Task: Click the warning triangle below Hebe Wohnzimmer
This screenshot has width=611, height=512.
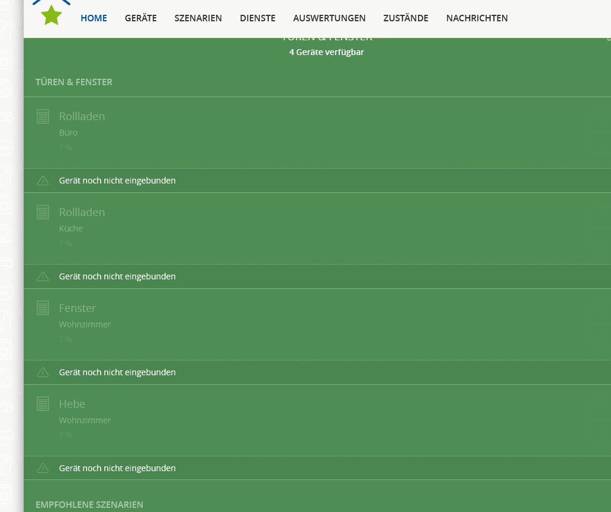Action: coord(43,468)
